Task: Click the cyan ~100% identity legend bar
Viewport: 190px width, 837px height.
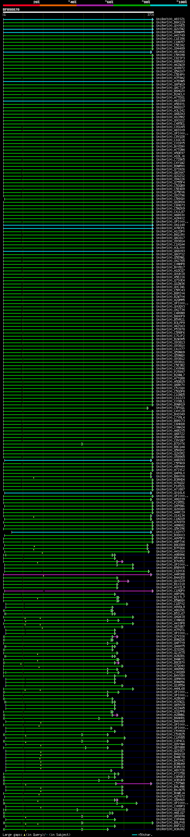Action: click(169, 5)
